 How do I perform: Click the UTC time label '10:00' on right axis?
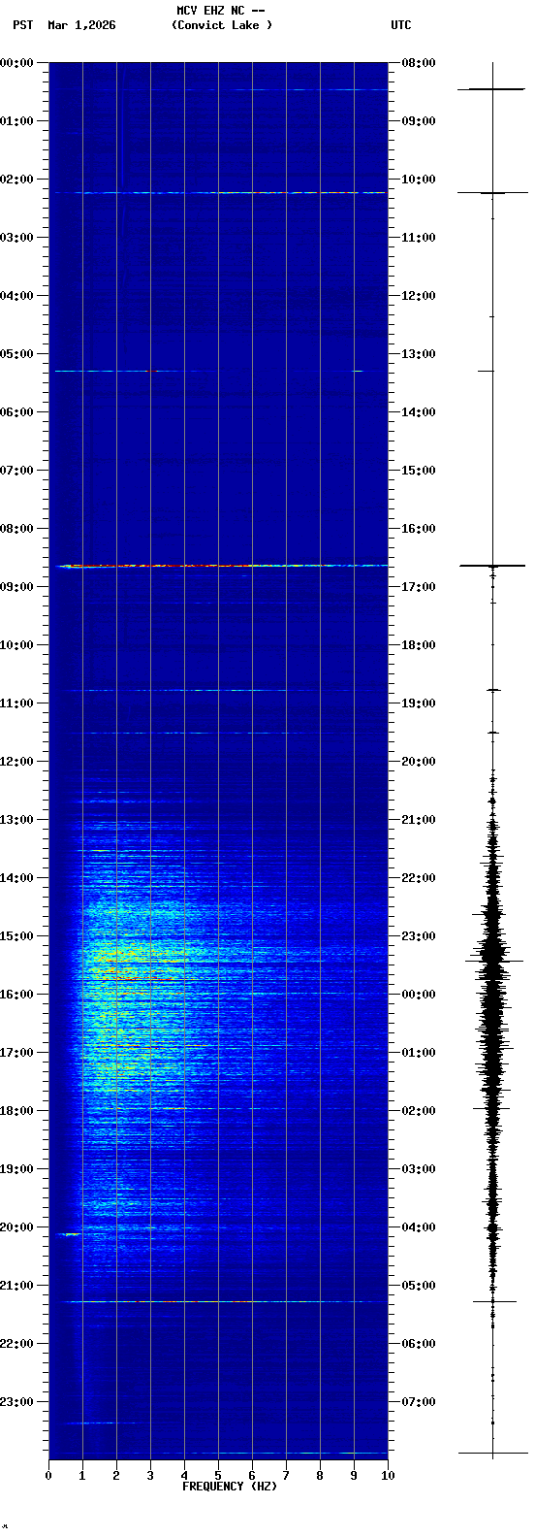(419, 180)
